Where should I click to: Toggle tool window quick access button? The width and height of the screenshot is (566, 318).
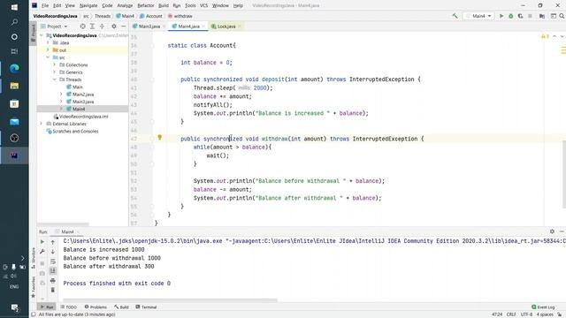pyautogui.click(x=34, y=314)
